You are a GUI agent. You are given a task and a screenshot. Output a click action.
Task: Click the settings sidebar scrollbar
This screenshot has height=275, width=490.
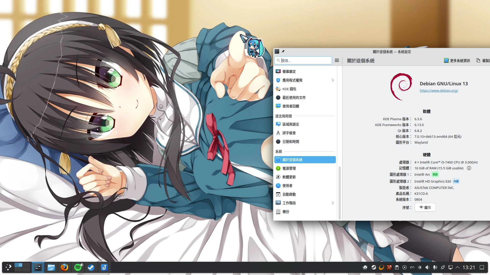point(339,193)
